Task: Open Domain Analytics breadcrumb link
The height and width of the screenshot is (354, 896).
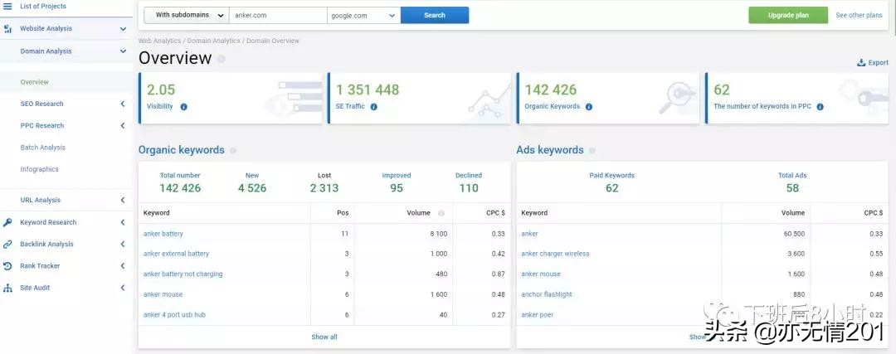Action: [214, 41]
